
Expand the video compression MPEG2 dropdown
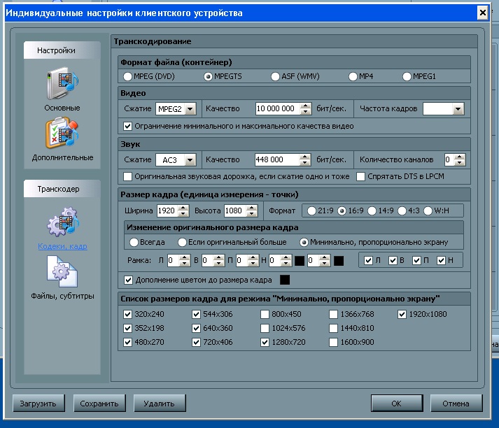pyautogui.click(x=190, y=109)
